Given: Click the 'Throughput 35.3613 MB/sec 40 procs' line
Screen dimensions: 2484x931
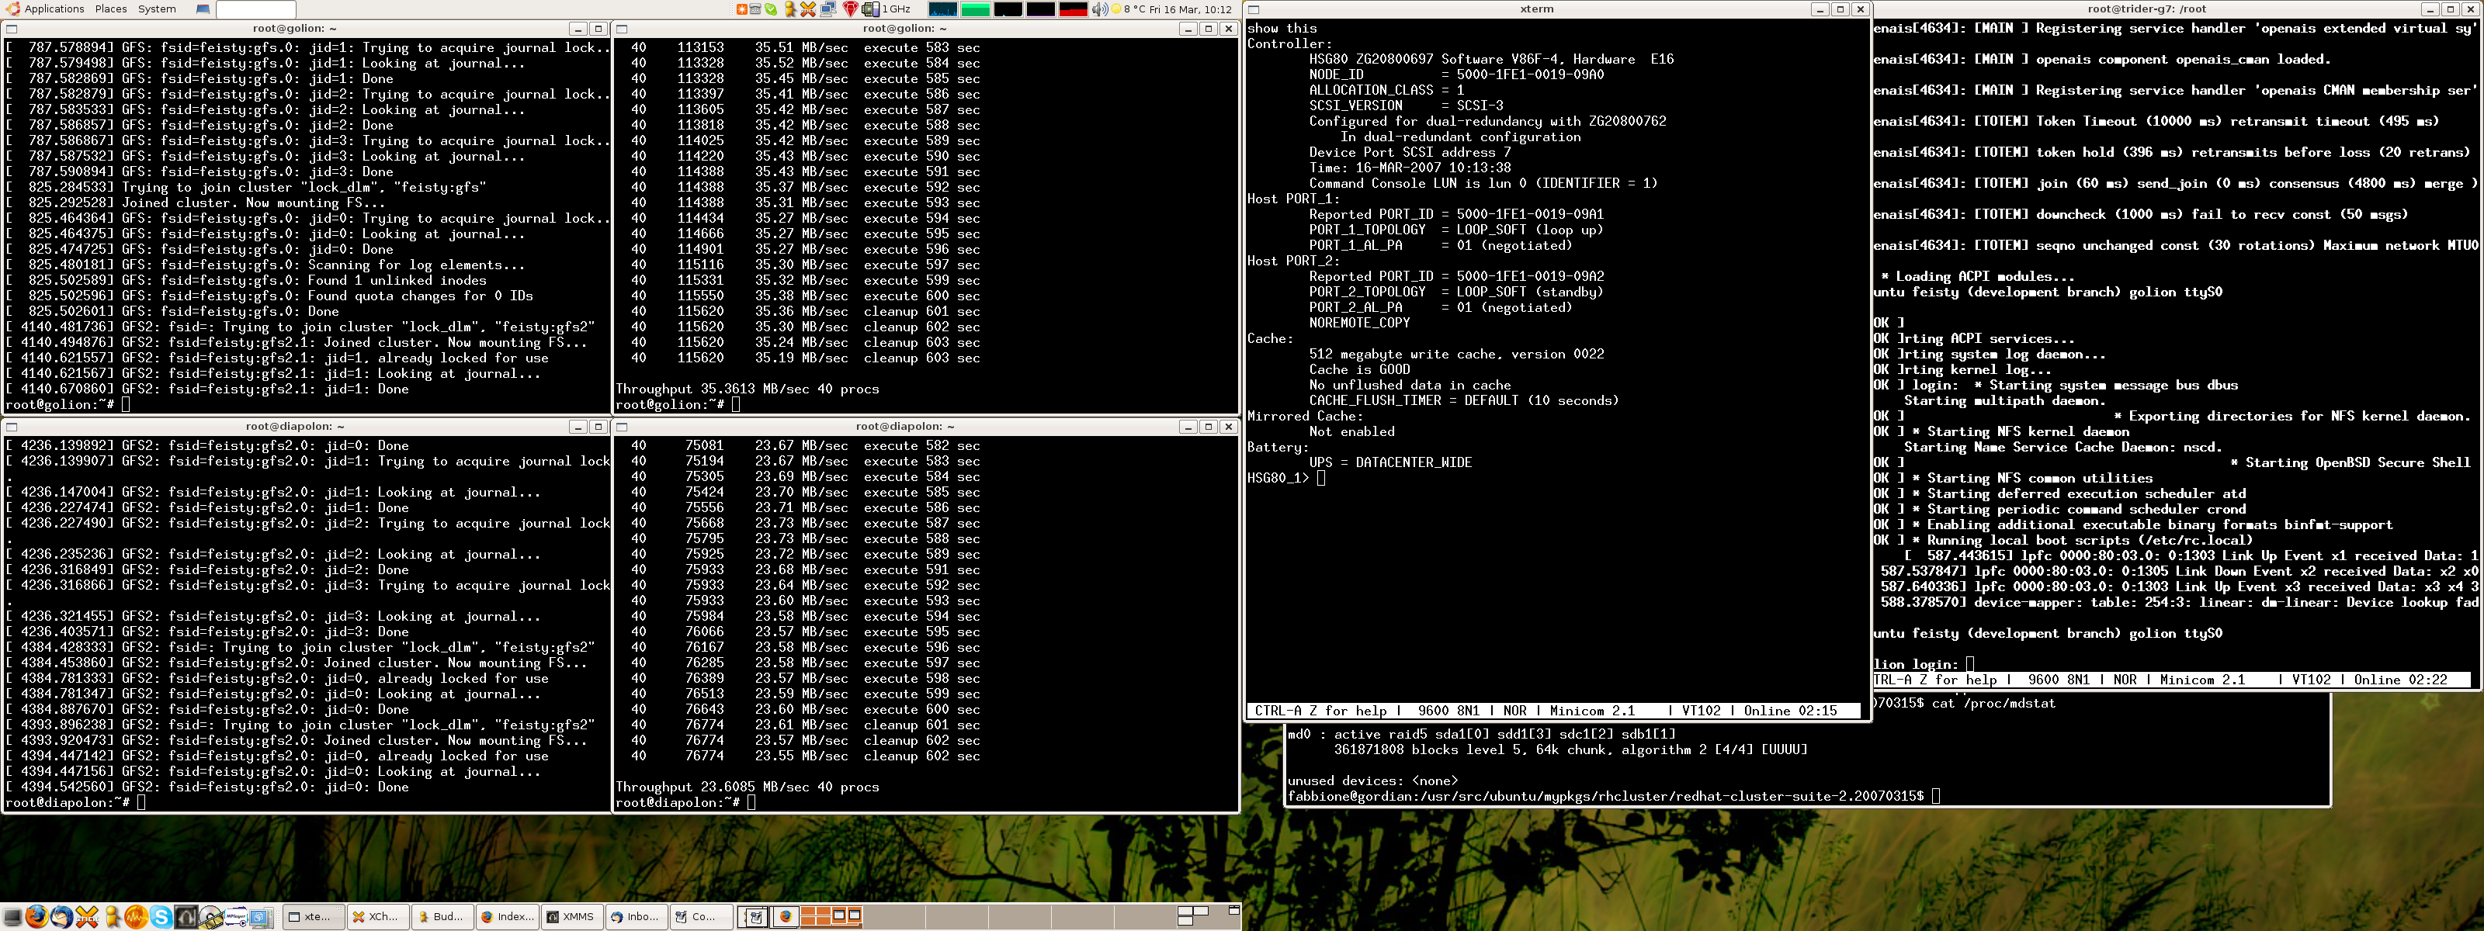Looking at the screenshot, I should 748,389.
